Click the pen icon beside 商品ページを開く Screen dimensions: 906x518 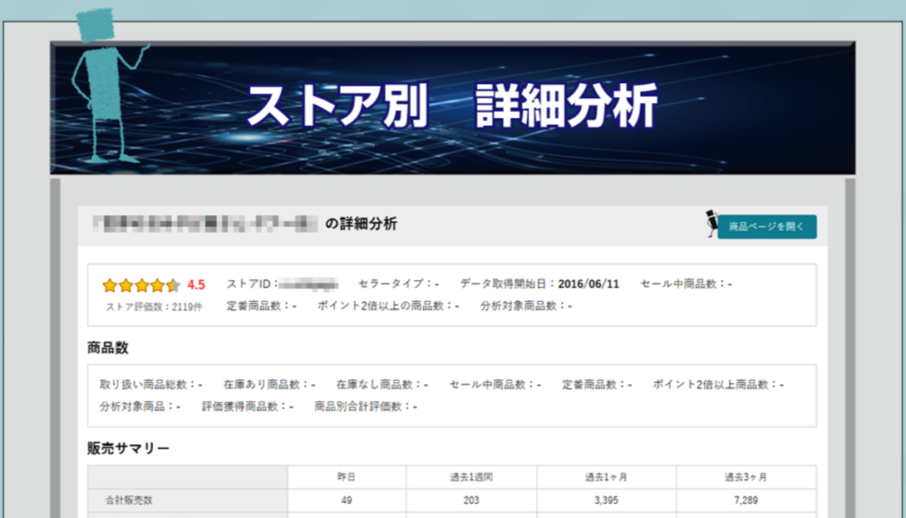710,224
